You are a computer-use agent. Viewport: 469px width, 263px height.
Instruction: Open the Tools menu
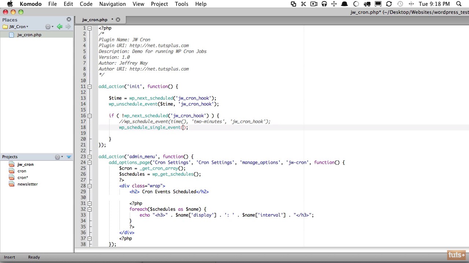[x=181, y=4]
